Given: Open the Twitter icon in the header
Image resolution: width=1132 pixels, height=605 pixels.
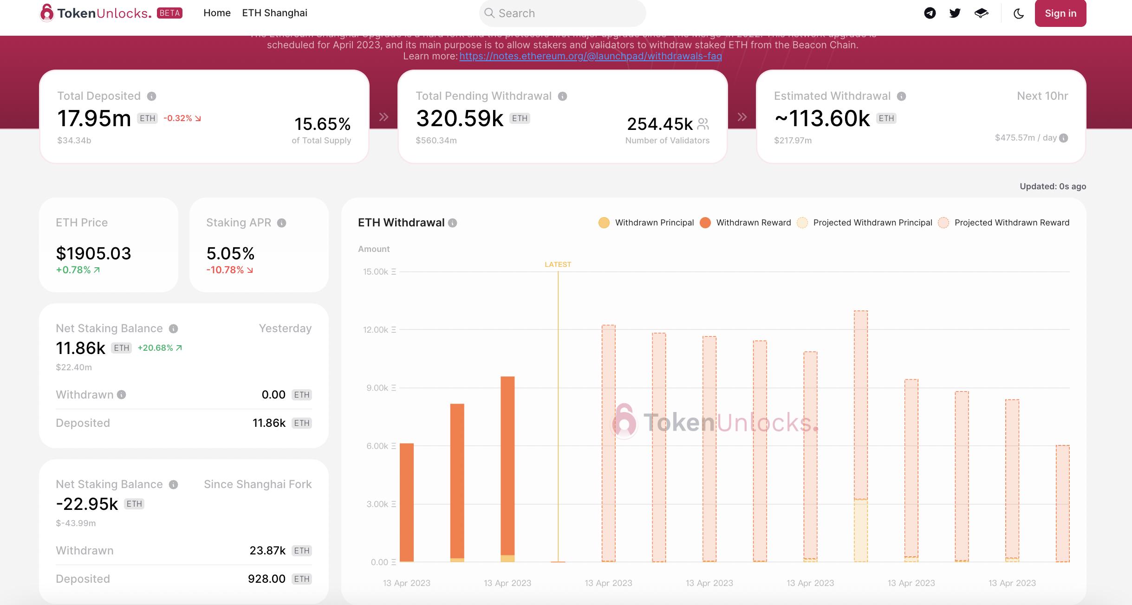Looking at the screenshot, I should pos(955,13).
